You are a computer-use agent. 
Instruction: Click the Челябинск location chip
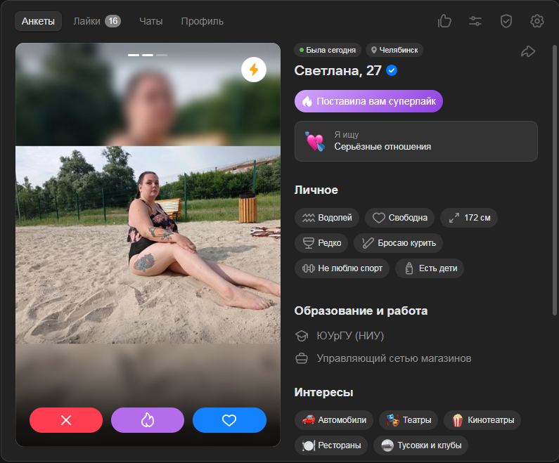[x=394, y=50]
